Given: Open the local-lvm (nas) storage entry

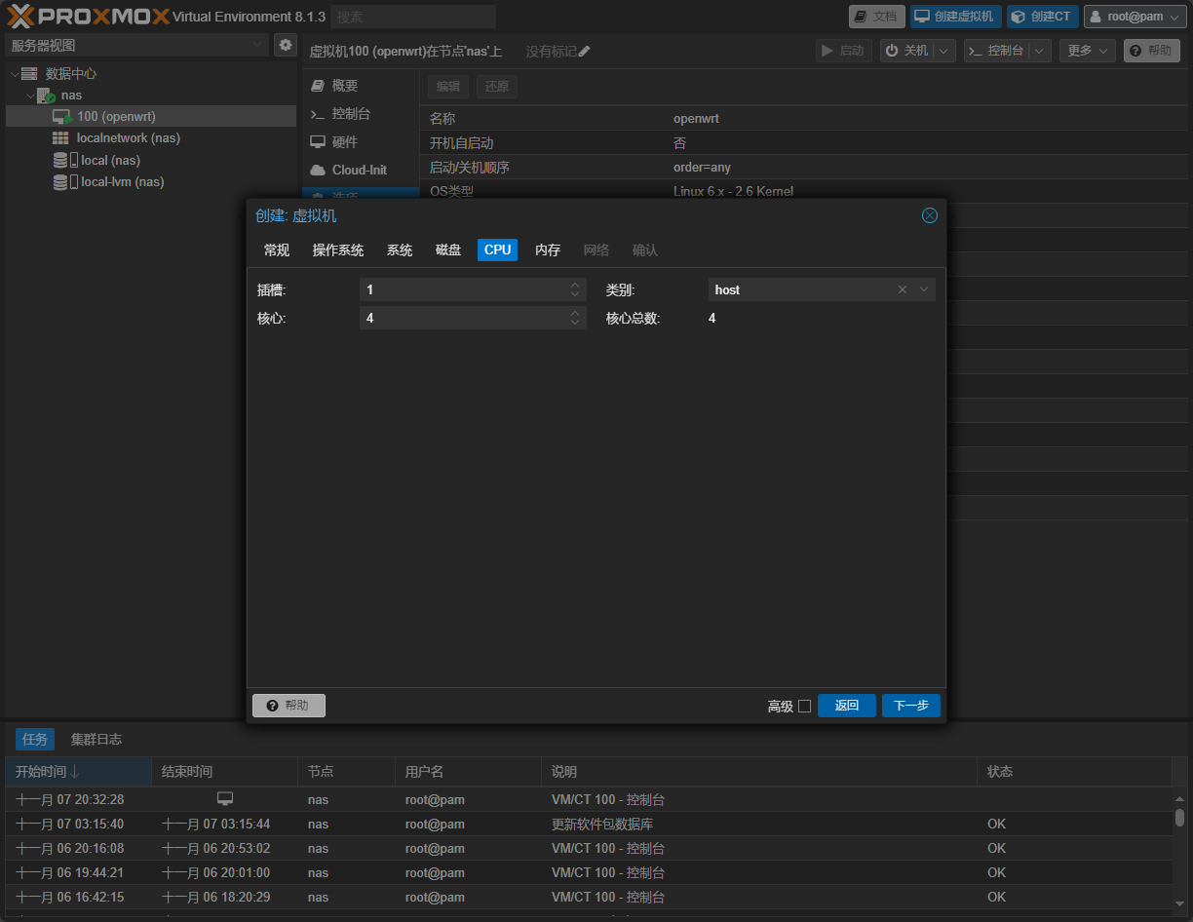Looking at the screenshot, I should point(122,182).
